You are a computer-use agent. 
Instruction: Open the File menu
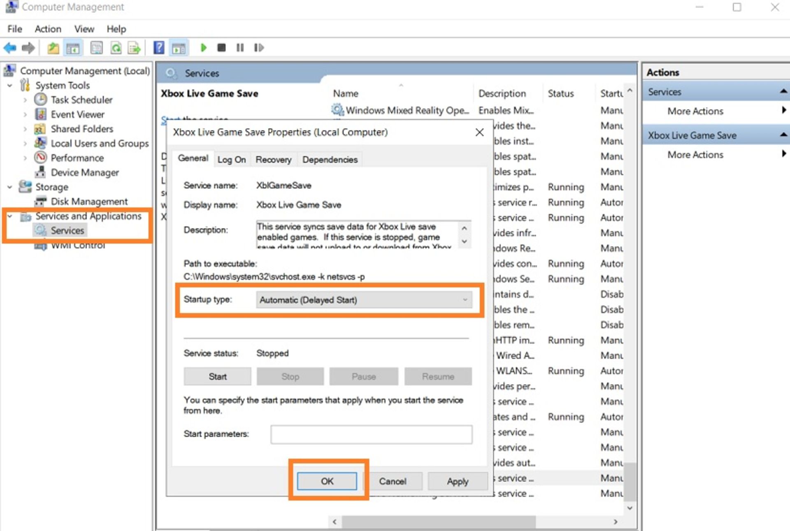pyautogui.click(x=15, y=29)
